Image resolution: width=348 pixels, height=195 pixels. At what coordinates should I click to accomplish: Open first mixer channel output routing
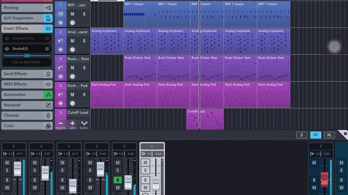pyautogui.click(x=8, y=154)
